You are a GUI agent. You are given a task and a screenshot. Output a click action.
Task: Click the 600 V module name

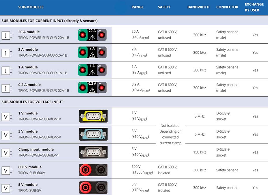pos(30,167)
